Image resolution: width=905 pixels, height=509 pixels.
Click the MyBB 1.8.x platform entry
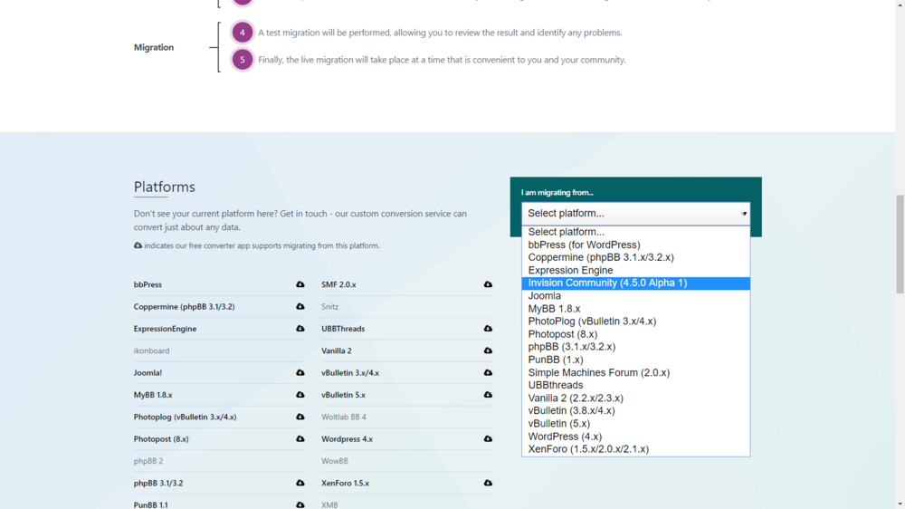[x=153, y=395]
